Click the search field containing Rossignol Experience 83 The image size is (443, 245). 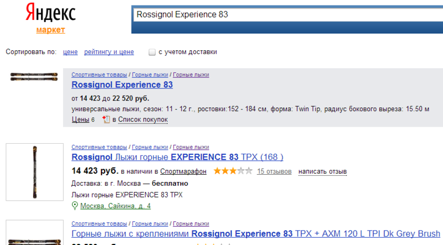(287, 15)
